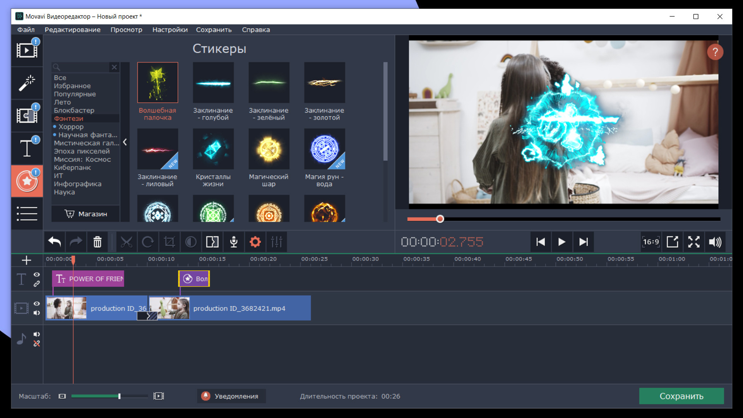Hide the title track with the eye icon
Image resolution: width=743 pixels, height=418 pixels.
36,274
